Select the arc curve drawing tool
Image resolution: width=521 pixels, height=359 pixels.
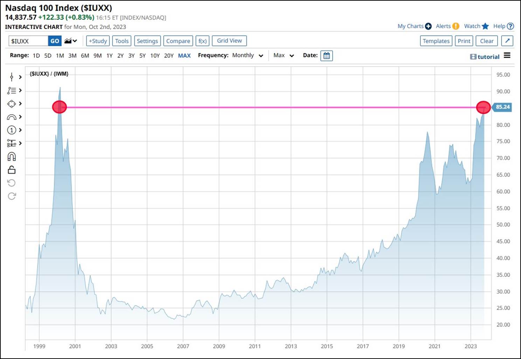coord(12,117)
